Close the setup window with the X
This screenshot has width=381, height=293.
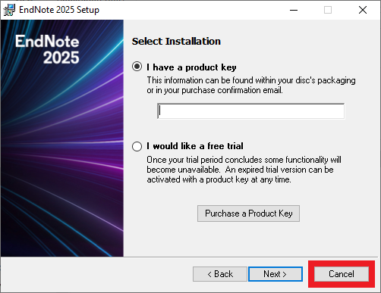coord(363,10)
